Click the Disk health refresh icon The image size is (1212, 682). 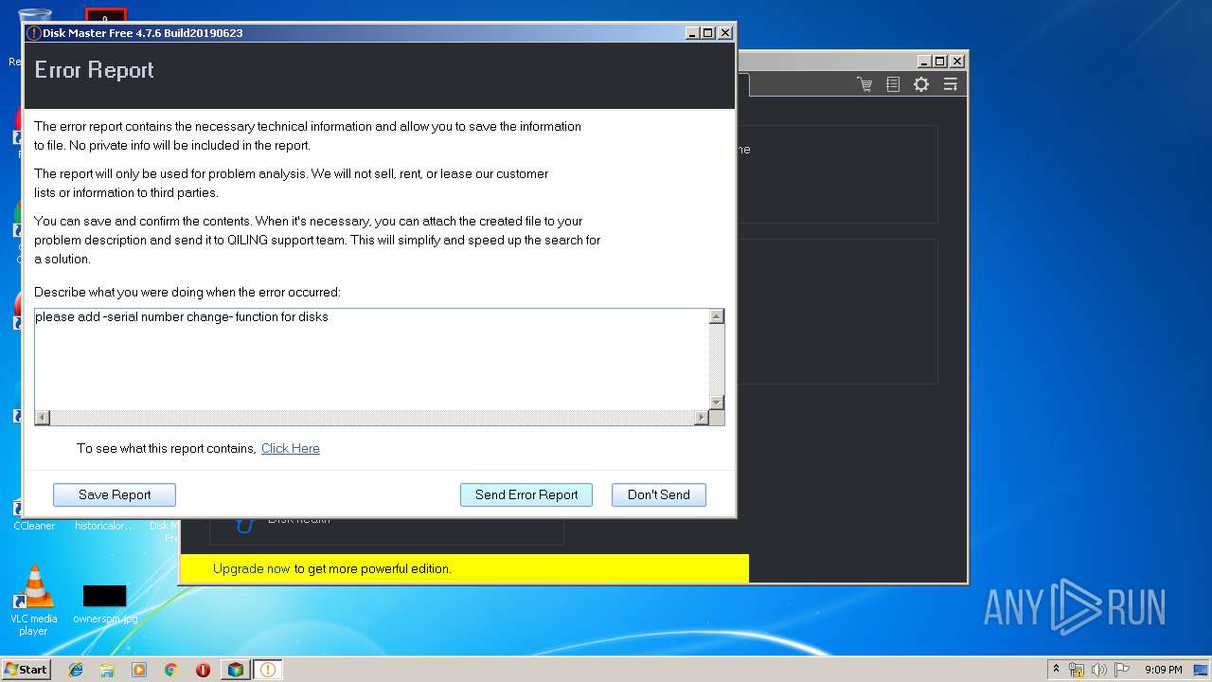[244, 523]
